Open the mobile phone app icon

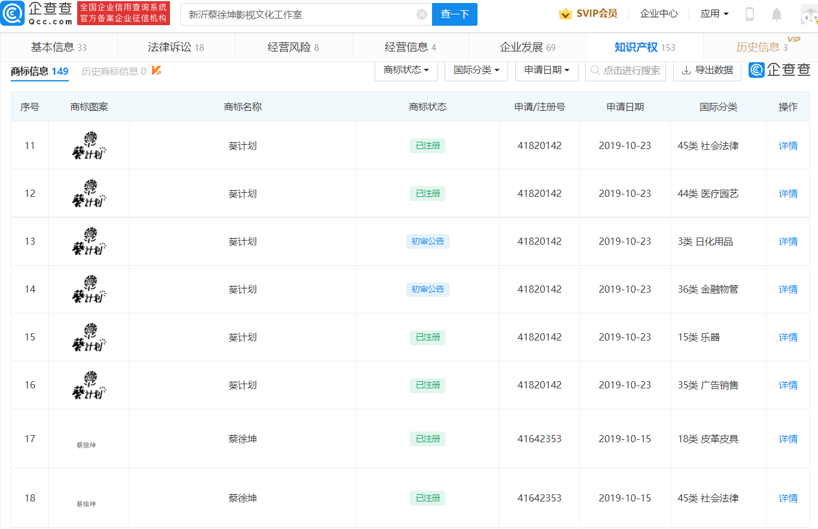click(x=749, y=14)
